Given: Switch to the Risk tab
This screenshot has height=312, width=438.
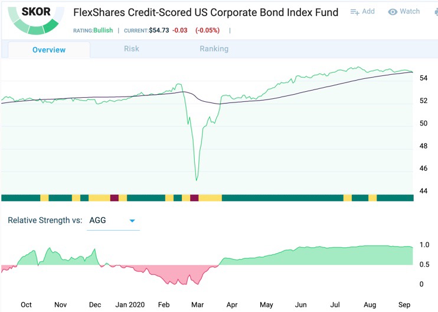Looking at the screenshot, I should click(x=132, y=49).
